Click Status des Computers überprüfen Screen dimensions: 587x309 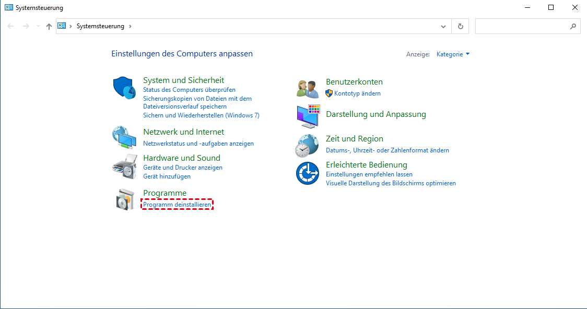click(x=189, y=90)
